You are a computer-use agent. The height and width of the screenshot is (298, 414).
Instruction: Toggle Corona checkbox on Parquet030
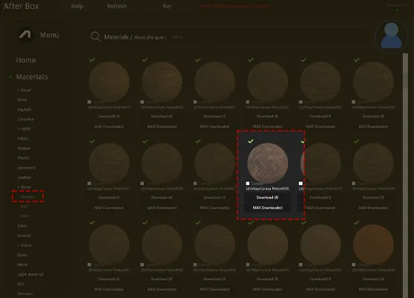coord(353,184)
